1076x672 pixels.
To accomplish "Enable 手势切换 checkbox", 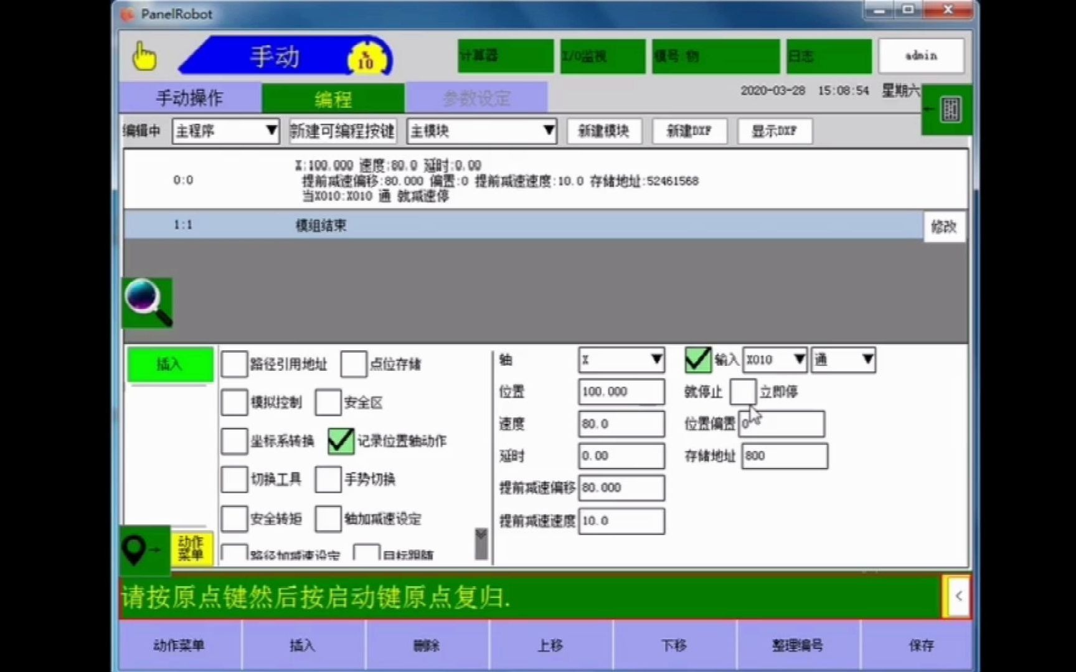I will click(328, 479).
